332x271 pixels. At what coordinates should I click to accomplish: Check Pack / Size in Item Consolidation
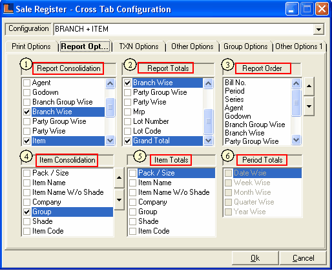coord(26,174)
